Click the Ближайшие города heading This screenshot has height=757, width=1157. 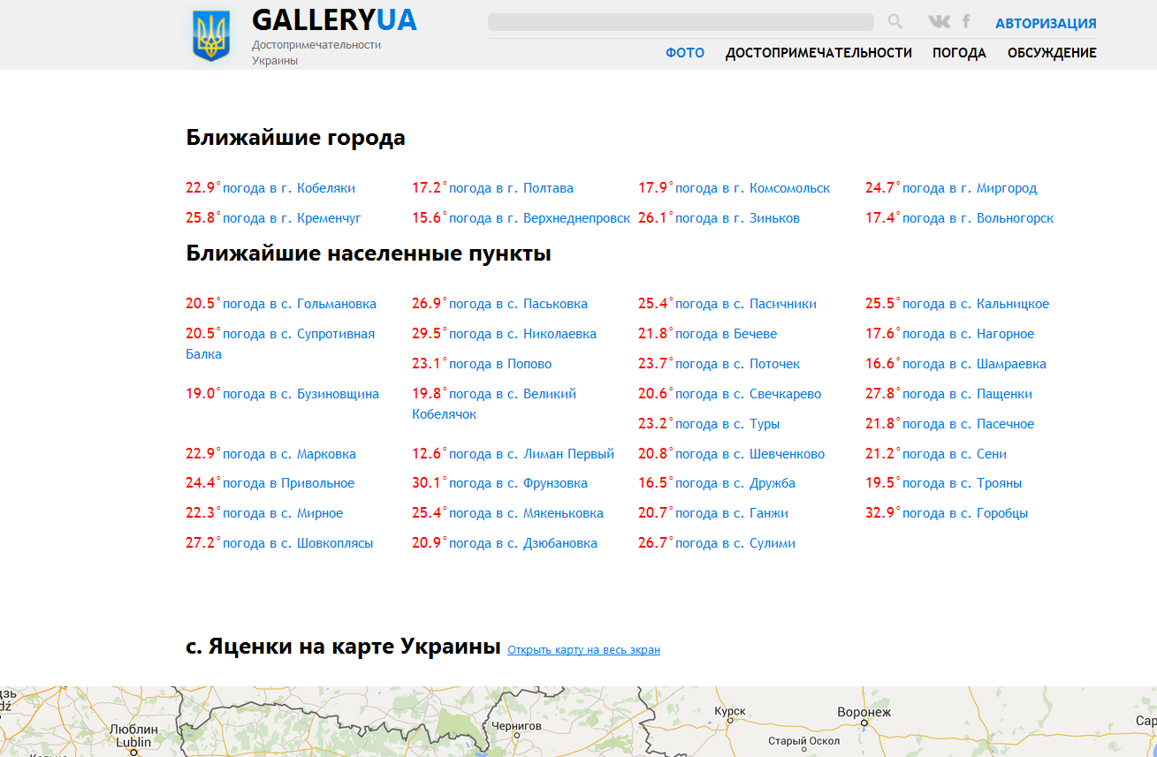pos(295,138)
